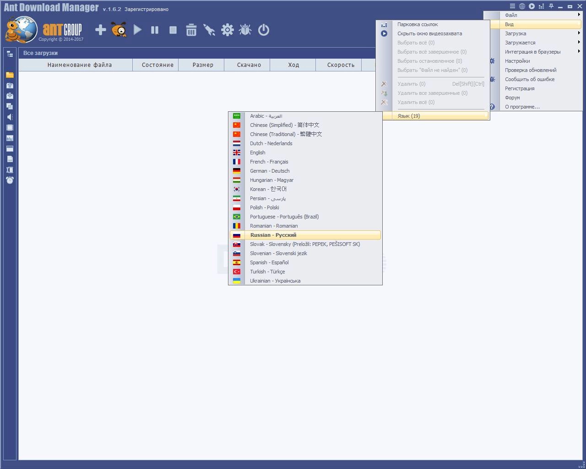This screenshot has height=469, width=586.
Task: Select the stacked windows sidebar icon
Action: 10,106
